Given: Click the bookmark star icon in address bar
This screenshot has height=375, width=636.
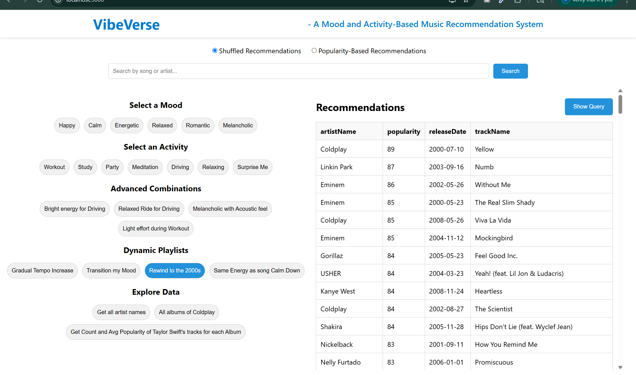Looking at the screenshot, I should tap(466, 1).
